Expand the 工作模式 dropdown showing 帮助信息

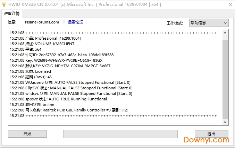[209, 23]
